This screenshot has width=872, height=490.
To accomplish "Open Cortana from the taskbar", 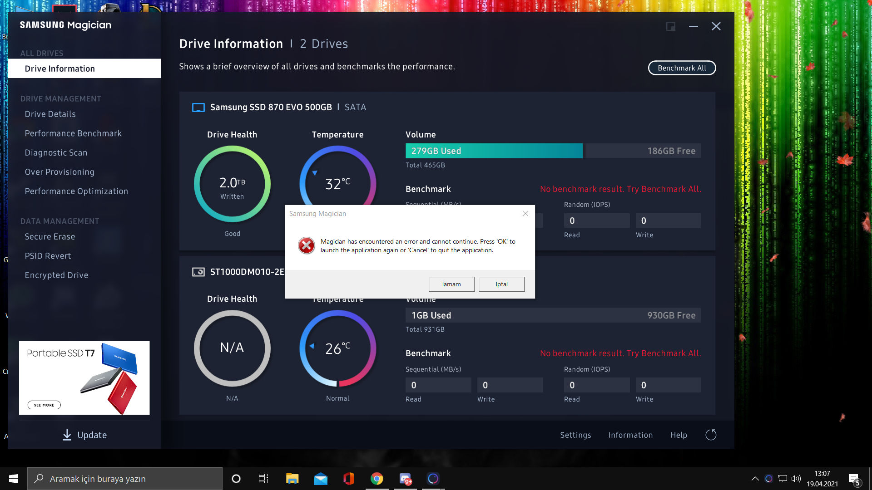I will 236,479.
